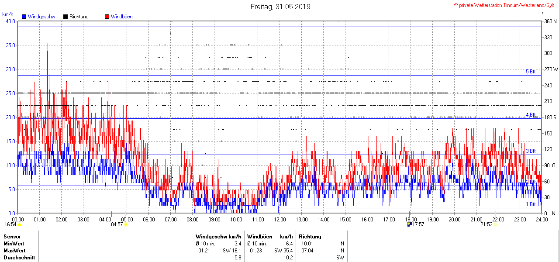Click the blue Windgeschw legend square
The image size is (559, 262).
click(x=24, y=17)
